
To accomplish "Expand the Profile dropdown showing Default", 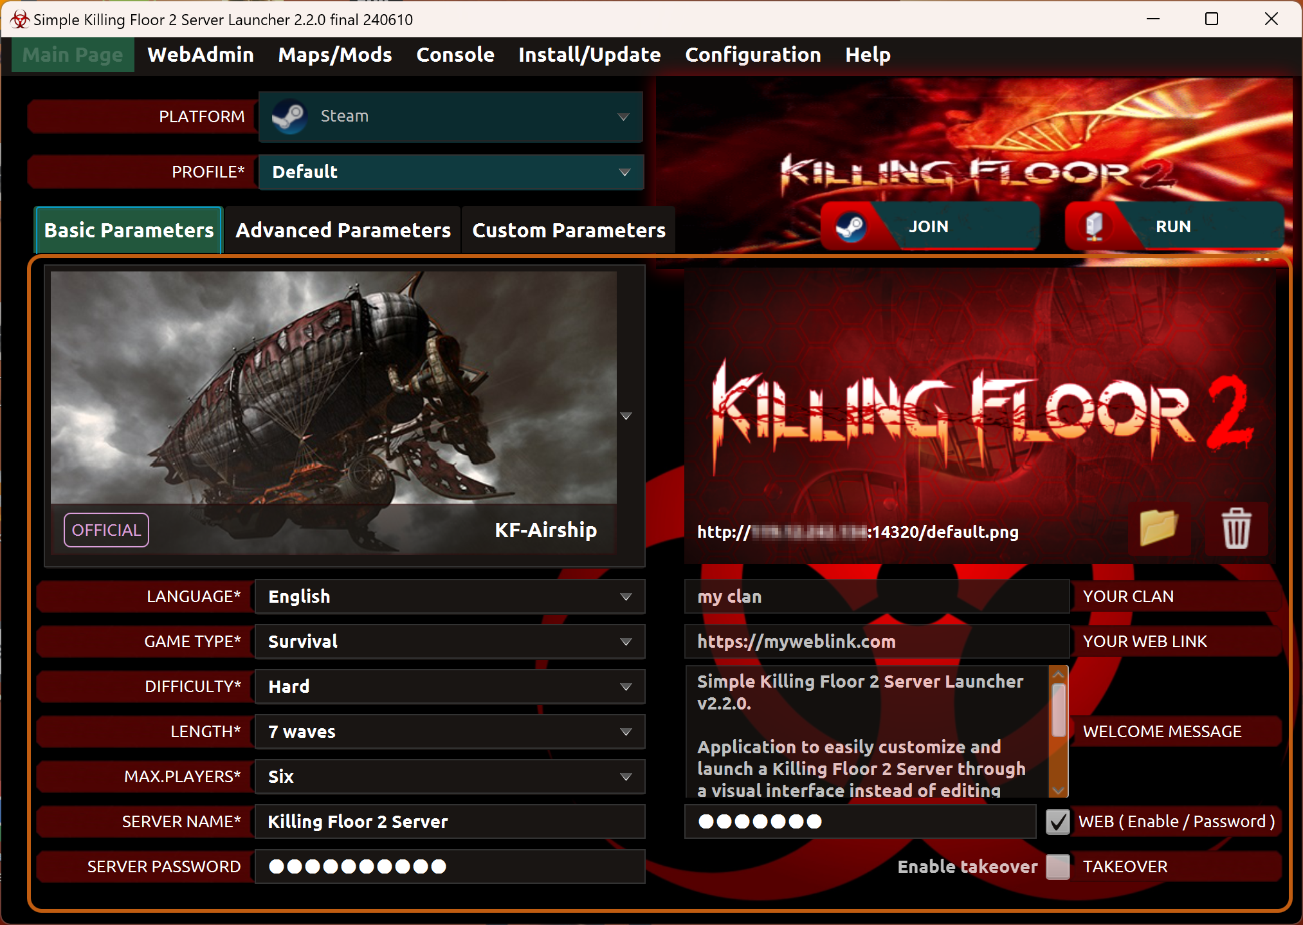I will (450, 172).
